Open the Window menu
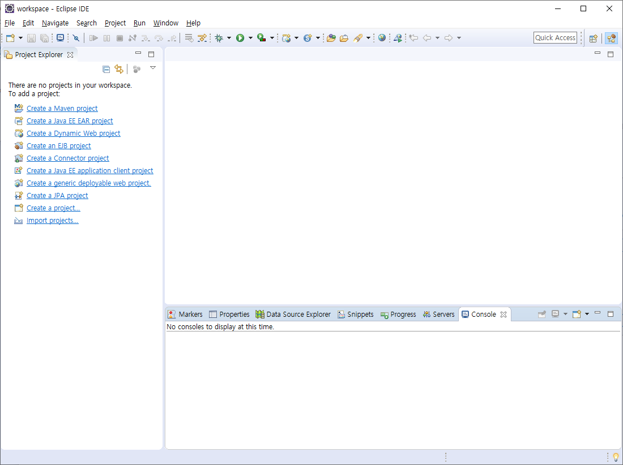623x465 pixels. click(x=166, y=23)
